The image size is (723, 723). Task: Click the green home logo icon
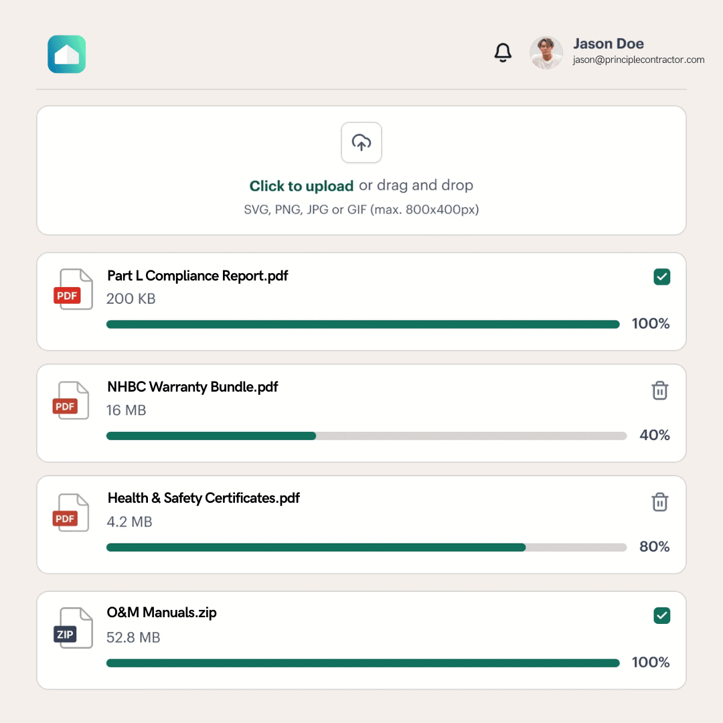point(67,54)
